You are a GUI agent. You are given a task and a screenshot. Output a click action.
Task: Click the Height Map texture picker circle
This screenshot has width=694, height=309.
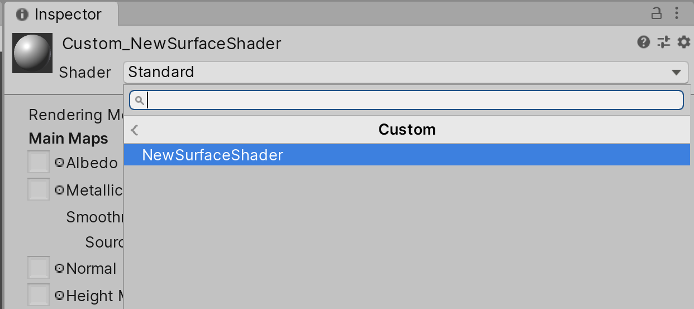(x=60, y=296)
